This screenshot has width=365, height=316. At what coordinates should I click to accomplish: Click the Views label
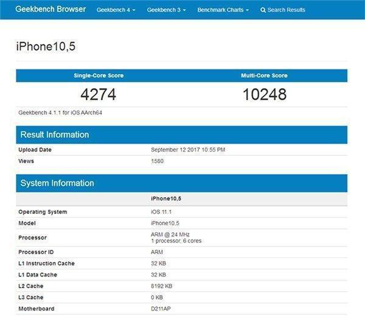(26, 161)
